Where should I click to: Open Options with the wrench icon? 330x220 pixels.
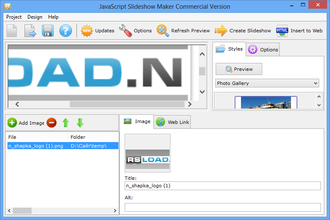coord(135,31)
